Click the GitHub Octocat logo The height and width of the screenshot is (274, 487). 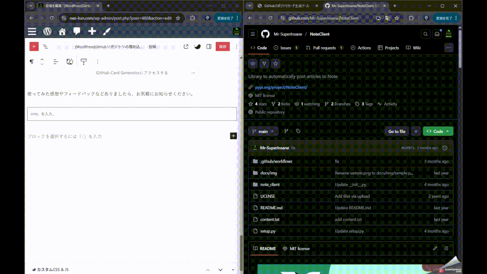click(265, 34)
